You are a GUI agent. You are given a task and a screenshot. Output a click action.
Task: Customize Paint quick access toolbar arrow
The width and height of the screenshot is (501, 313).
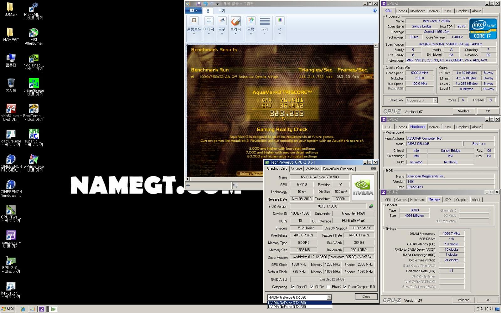tap(217, 4)
